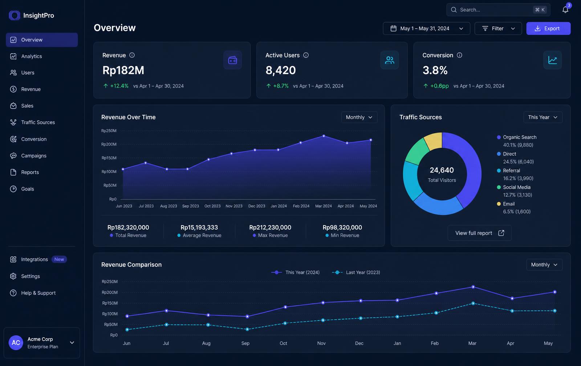Toggle This Year (2024) legend series
The height and width of the screenshot is (366, 581).
tap(295, 272)
